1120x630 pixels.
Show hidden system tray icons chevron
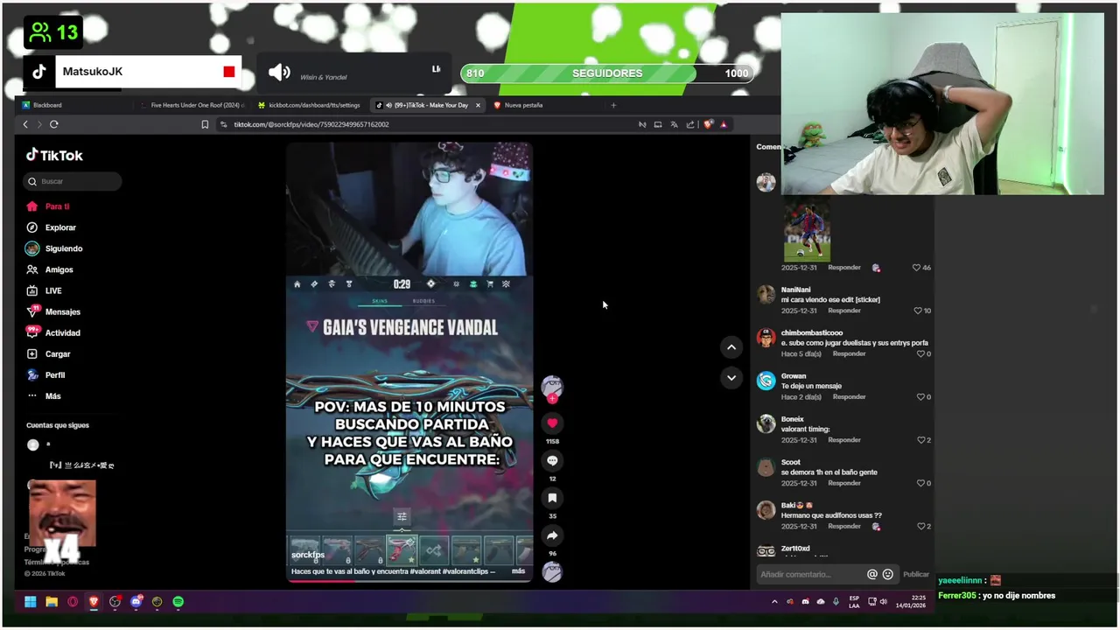pyautogui.click(x=774, y=602)
